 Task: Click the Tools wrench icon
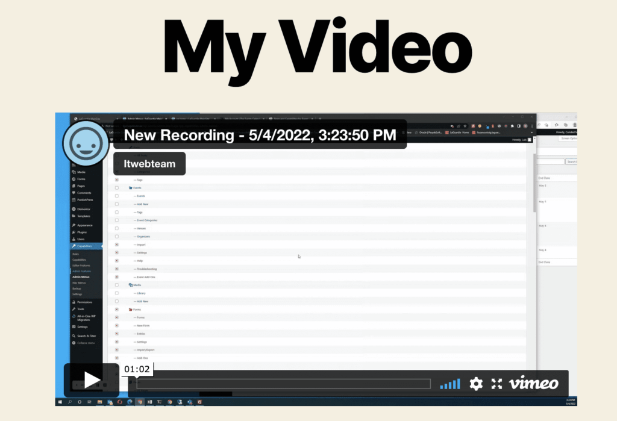click(74, 309)
